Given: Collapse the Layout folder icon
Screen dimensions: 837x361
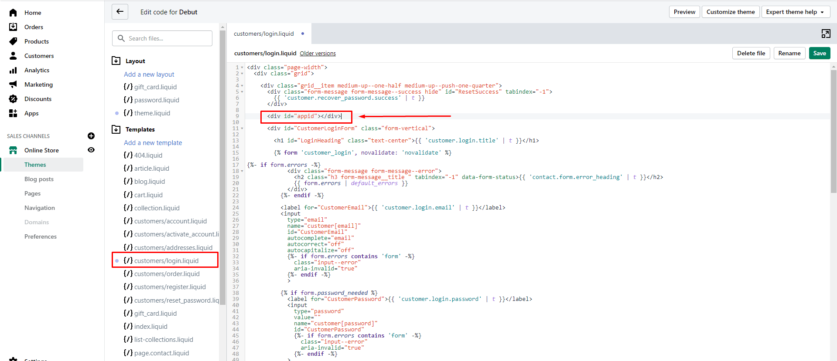Looking at the screenshot, I should (x=116, y=61).
